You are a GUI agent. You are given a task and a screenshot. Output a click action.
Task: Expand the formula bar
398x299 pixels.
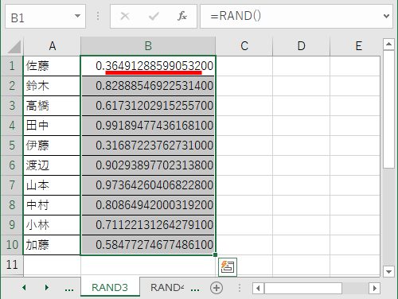point(386,16)
